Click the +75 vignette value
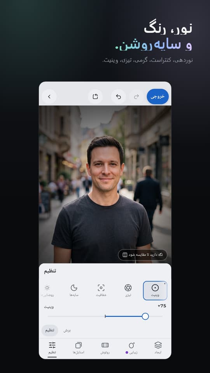This screenshot has height=373, width=210. 162,306
